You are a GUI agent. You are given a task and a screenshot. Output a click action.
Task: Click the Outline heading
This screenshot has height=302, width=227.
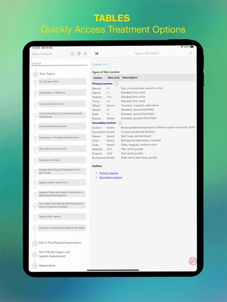(97, 166)
